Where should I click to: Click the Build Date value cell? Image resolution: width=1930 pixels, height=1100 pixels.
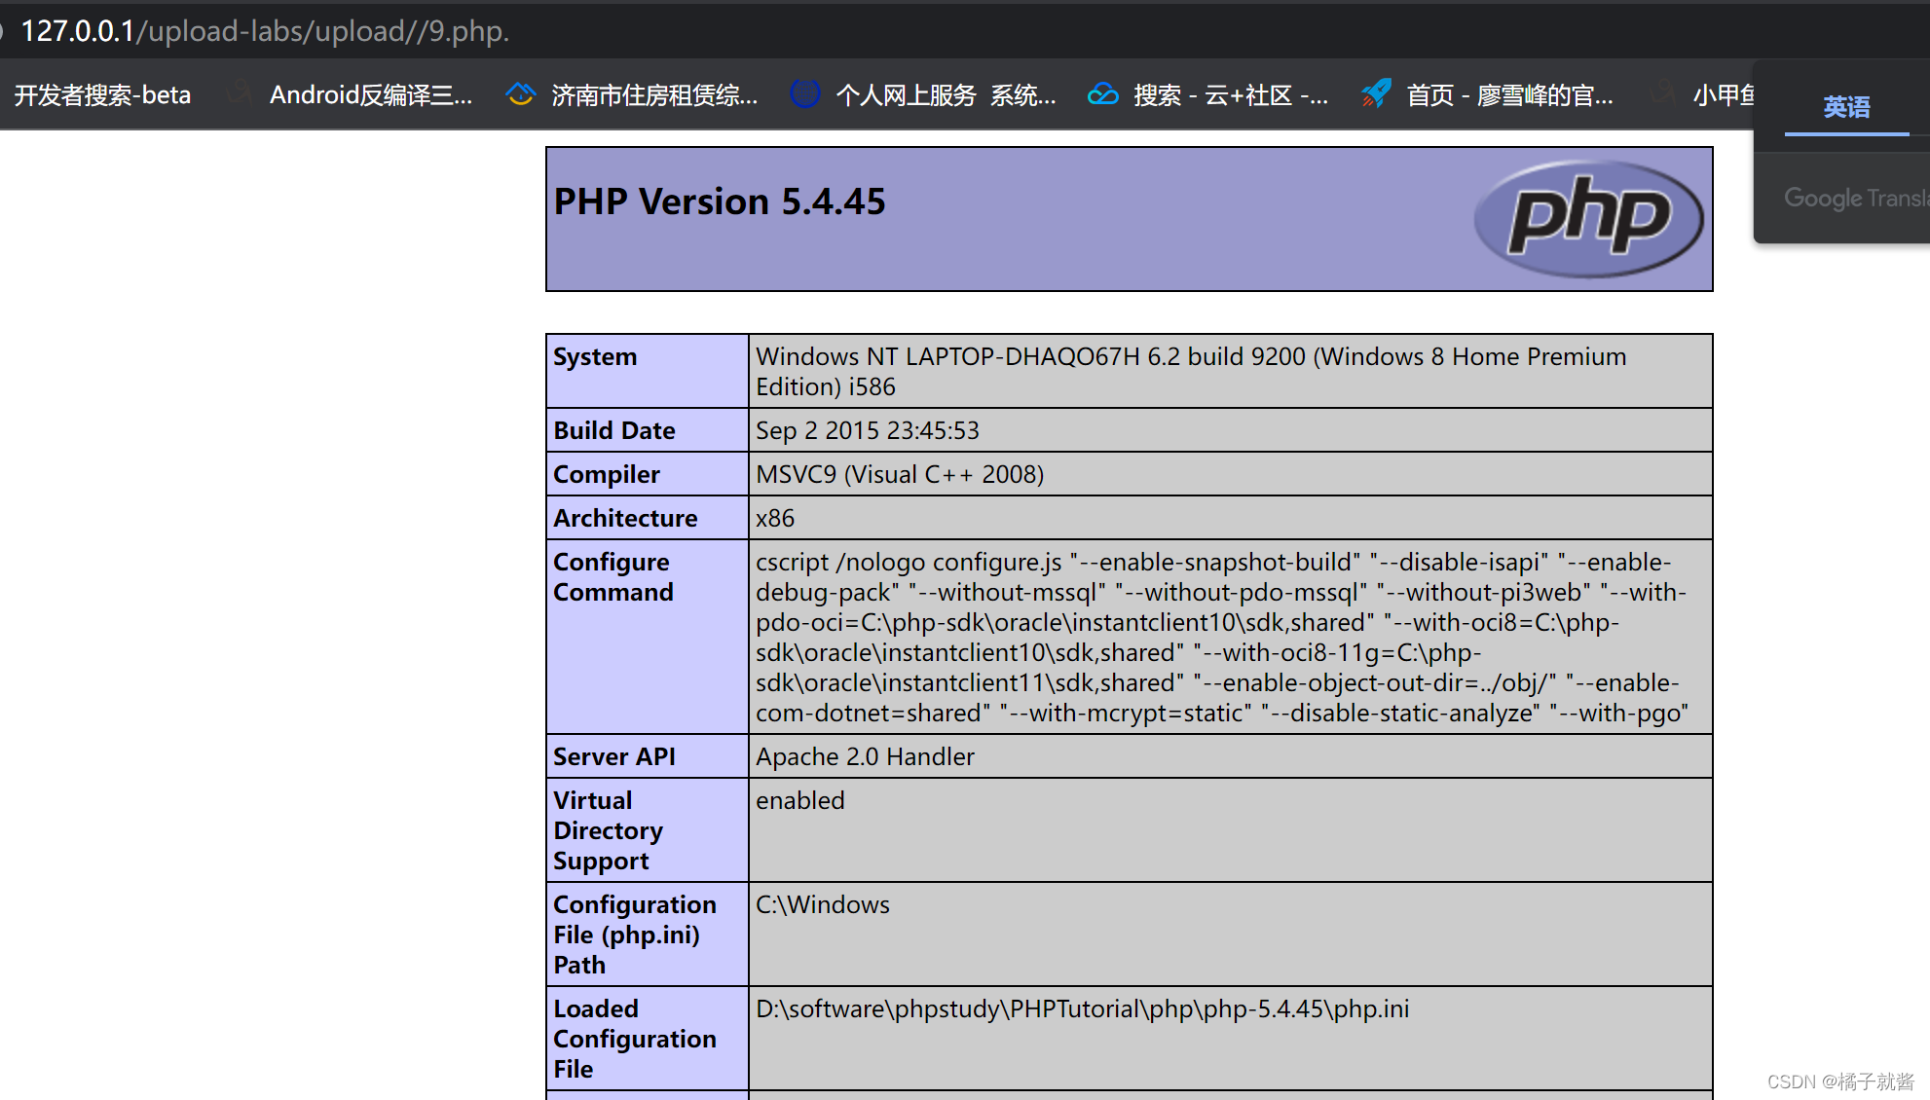point(868,430)
